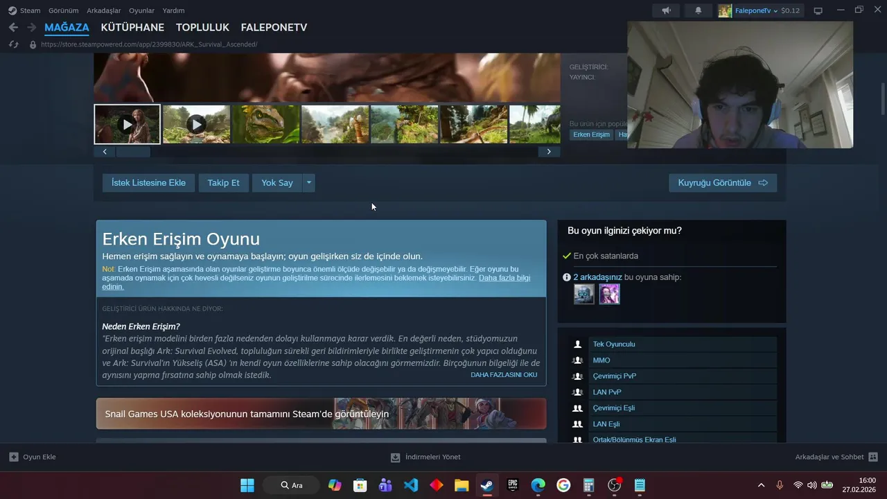Open Microsoft Store from the taskbar
Viewport: 887px width, 499px height.
tap(360, 485)
